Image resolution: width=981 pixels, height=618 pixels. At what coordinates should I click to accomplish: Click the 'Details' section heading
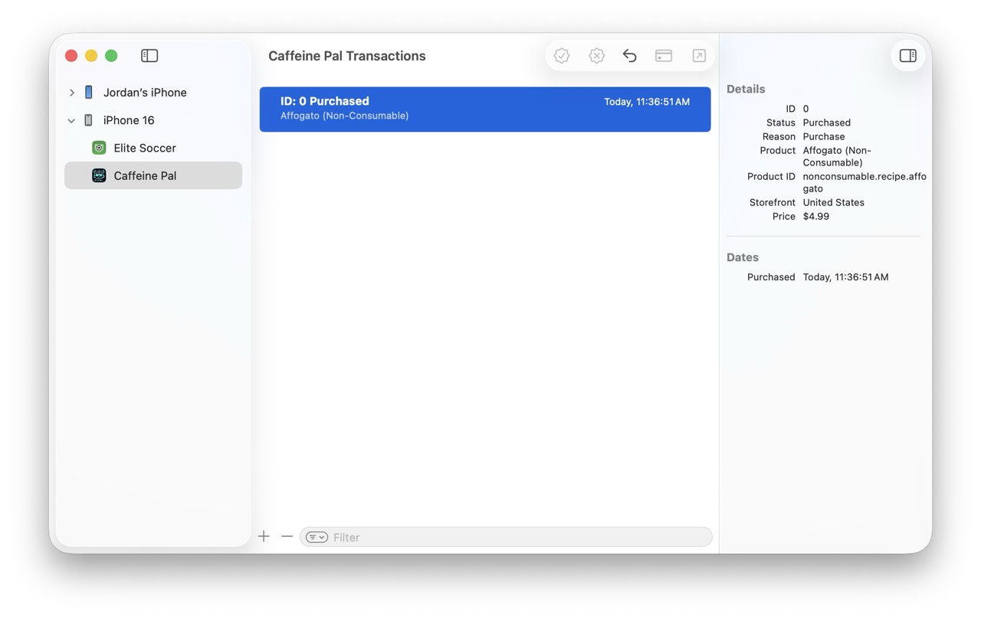[x=746, y=89]
